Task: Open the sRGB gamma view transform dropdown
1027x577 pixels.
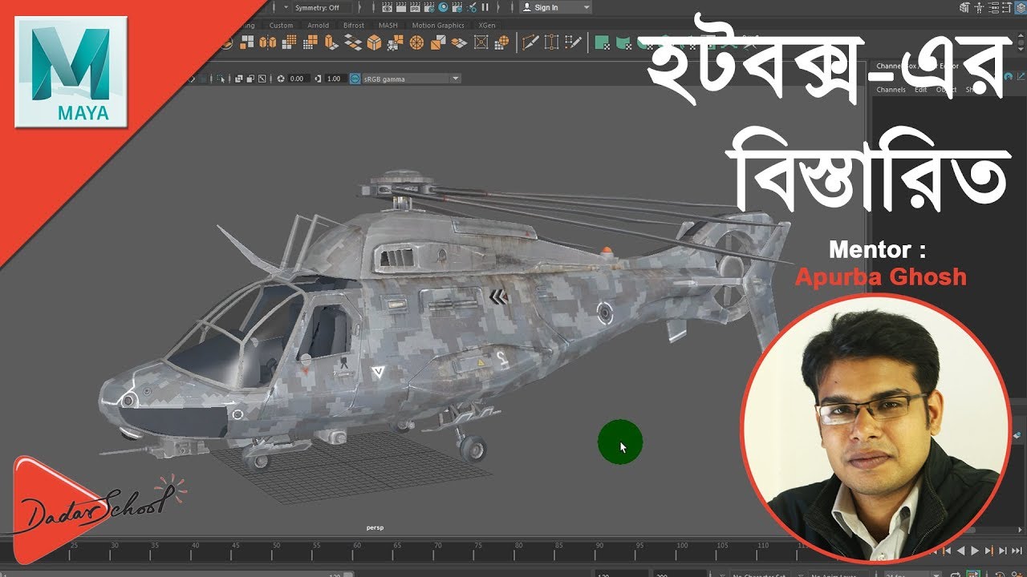Action: [x=412, y=79]
